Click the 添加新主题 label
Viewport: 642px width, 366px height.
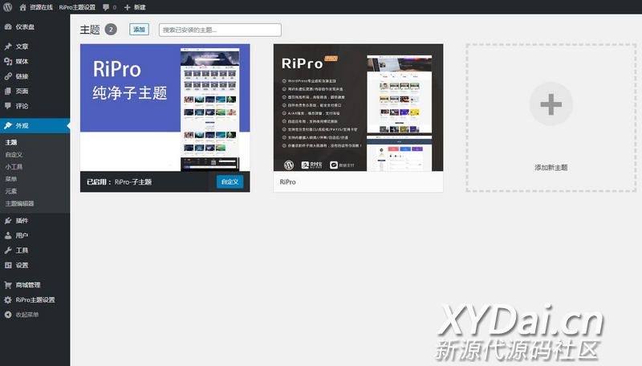point(551,168)
